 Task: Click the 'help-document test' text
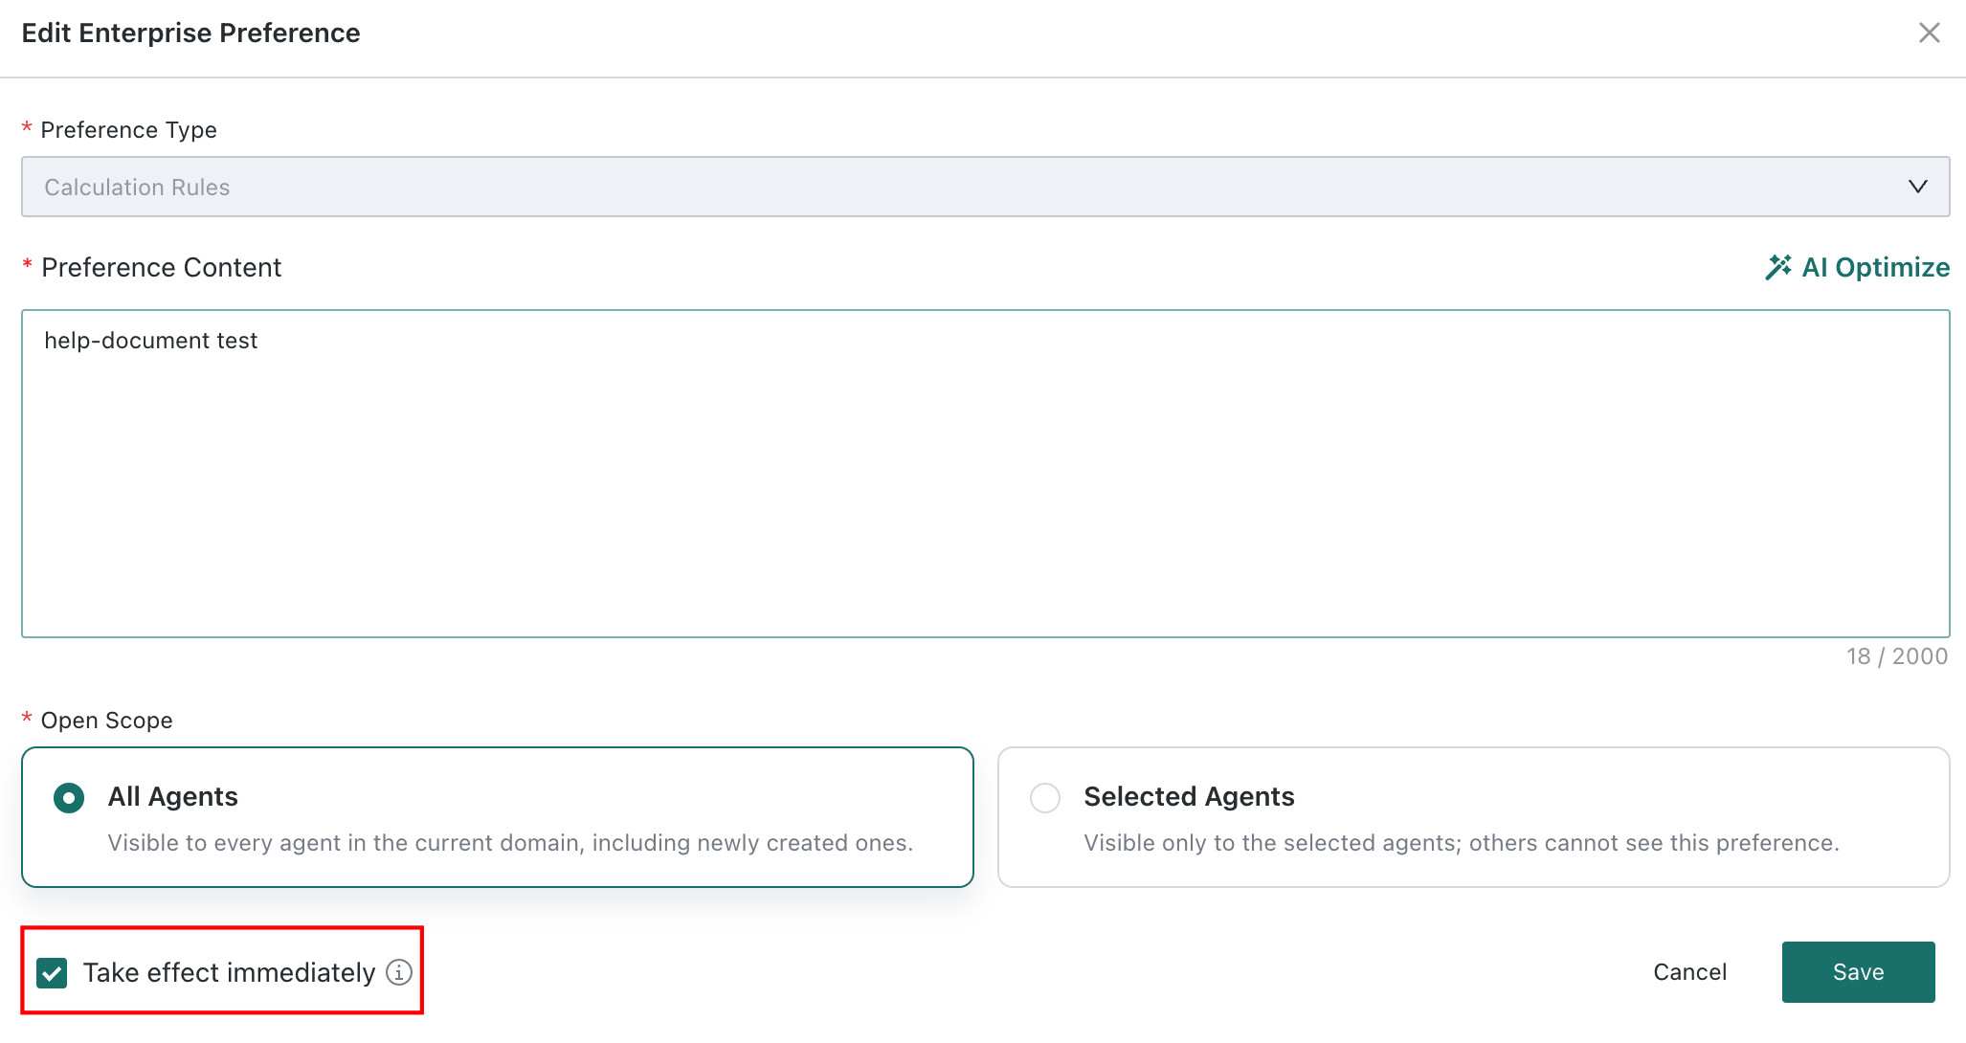151,341
